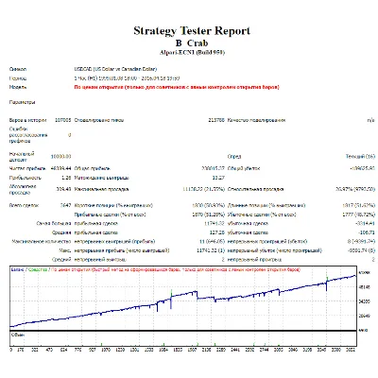Viewport: 378px width, 378px height.
Task: Click the "Всего сделок" label
Action: tap(24, 205)
